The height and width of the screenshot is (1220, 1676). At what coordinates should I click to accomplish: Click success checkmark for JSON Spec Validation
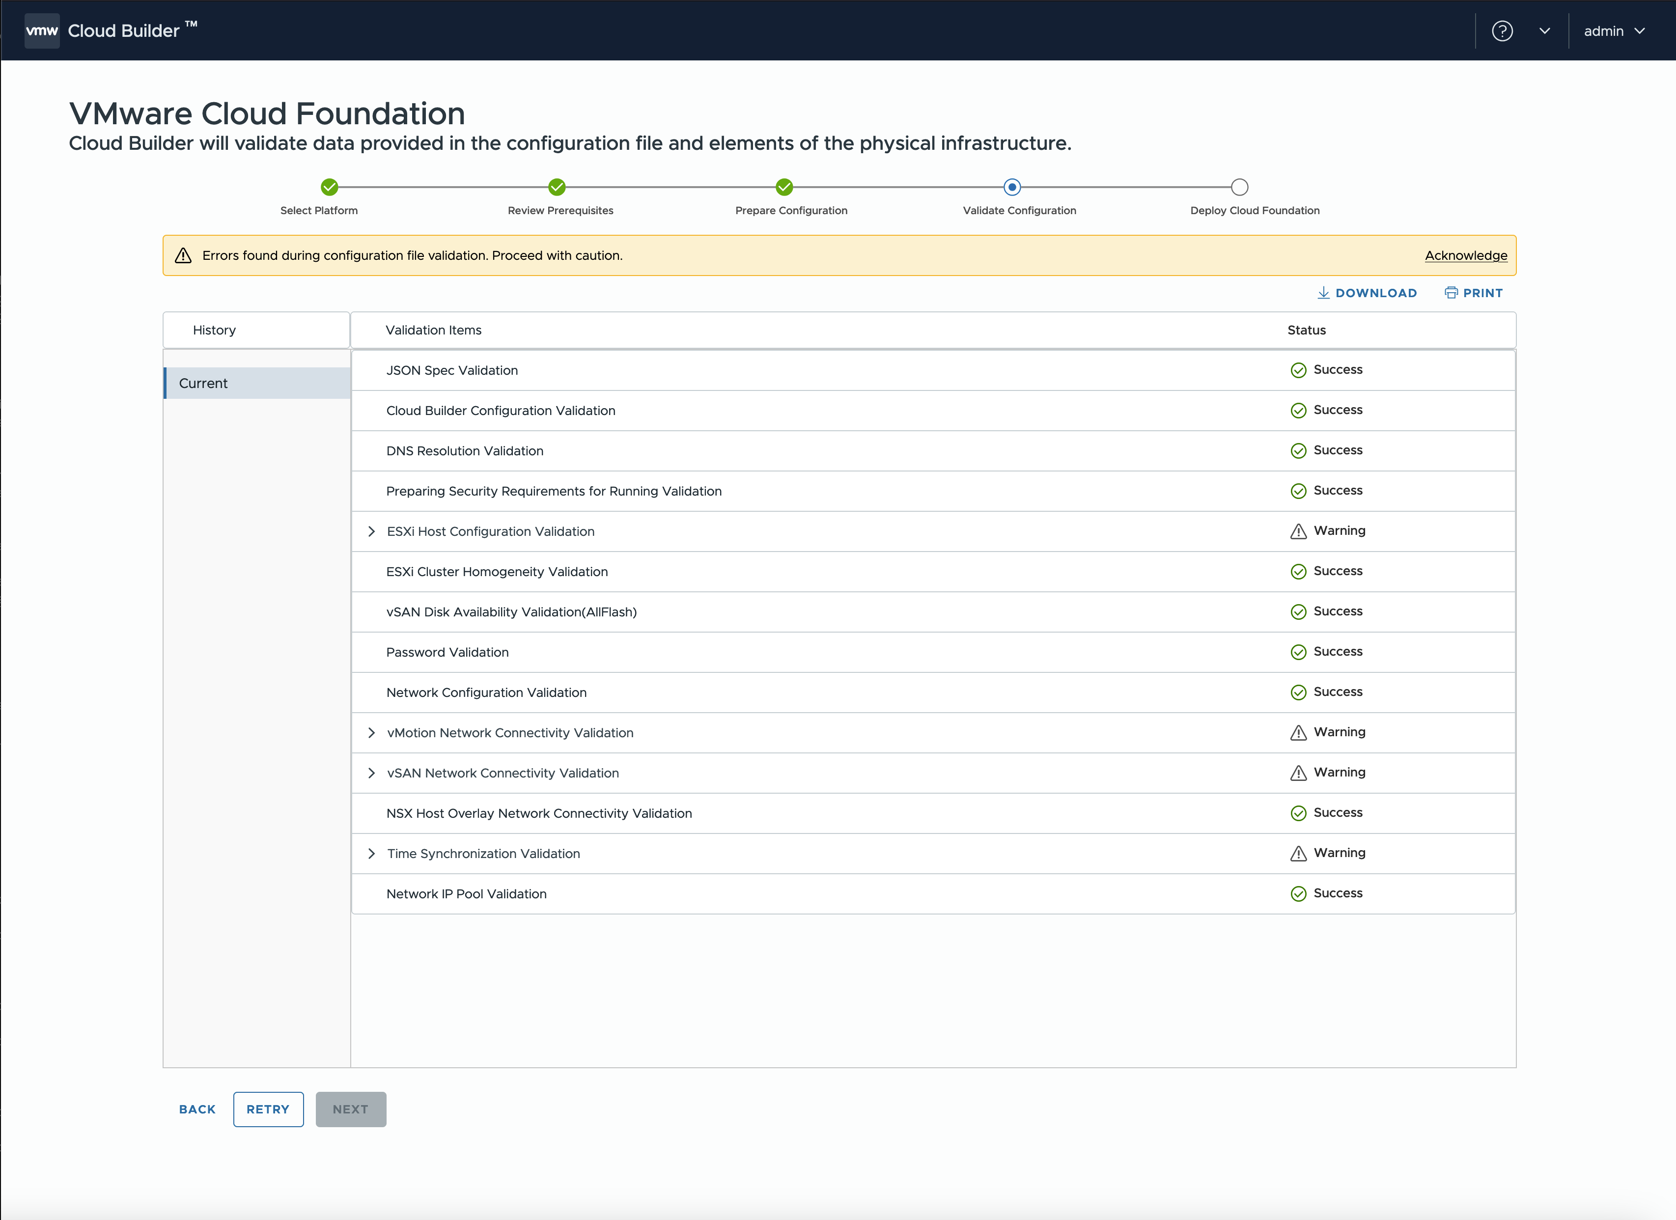pyautogui.click(x=1298, y=370)
